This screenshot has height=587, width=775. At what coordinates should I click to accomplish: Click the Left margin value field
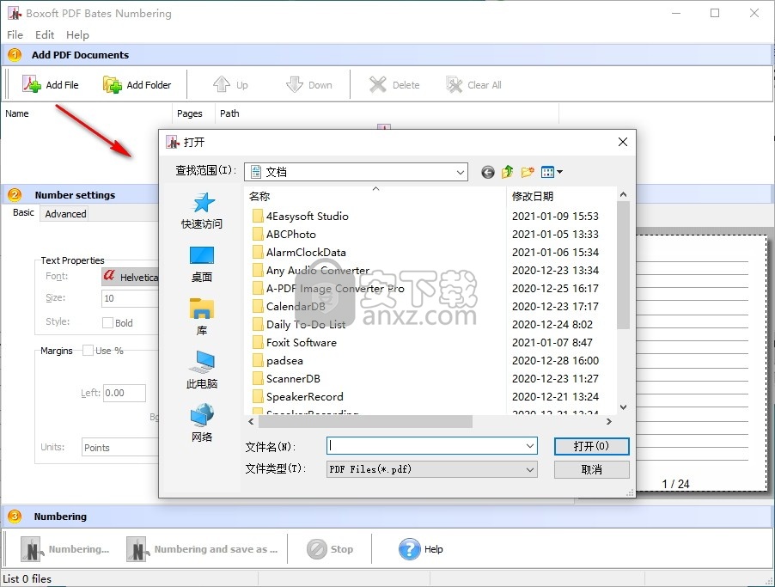[124, 393]
